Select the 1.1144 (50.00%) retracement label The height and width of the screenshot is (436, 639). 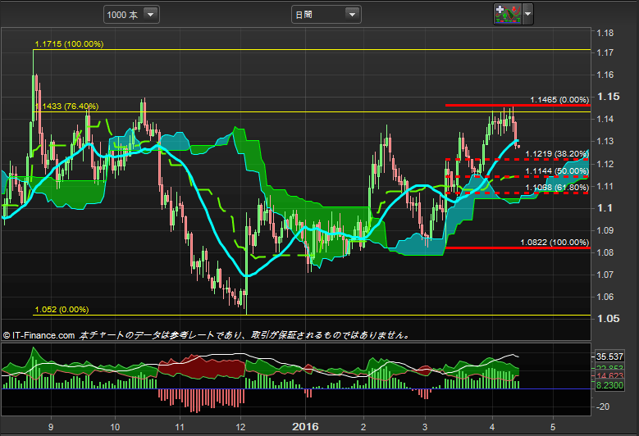click(x=557, y=171)
